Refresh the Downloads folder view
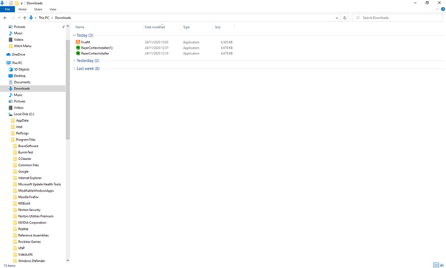Image resolution: width=446 pixels, height=268 pixels. coord(345,17)
